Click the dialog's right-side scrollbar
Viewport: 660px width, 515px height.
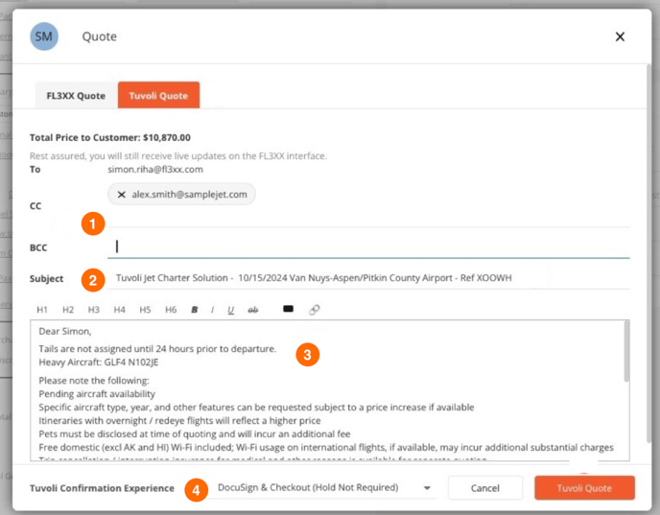point(648,252)
